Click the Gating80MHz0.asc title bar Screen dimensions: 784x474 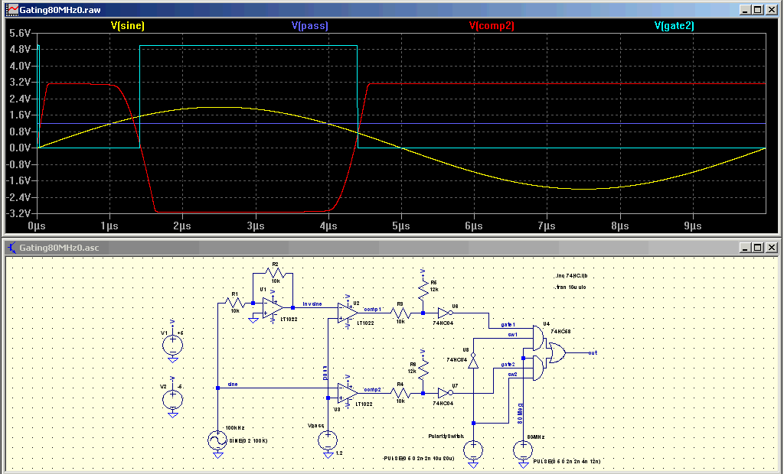tap(391, 247)
